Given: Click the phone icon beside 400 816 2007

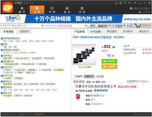Looking at the screenshot, I should pyautogui.click(x=131, y=8).
